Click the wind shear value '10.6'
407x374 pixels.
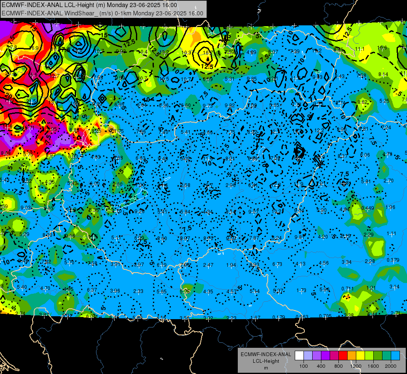pos(382,47)
